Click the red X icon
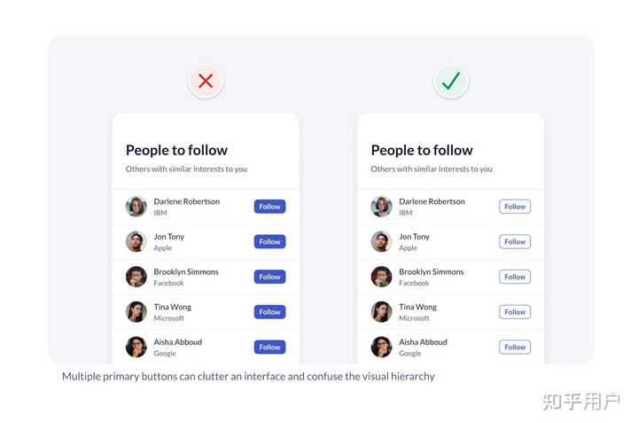This screenshot has width=638, height=423. [206, 82]
